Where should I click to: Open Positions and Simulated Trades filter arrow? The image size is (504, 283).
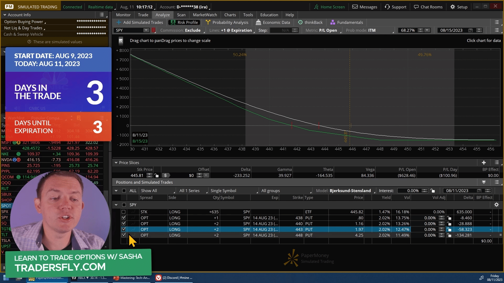tap(484, 182)
